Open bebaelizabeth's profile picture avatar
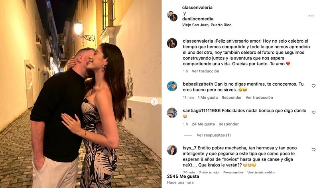319x188 pixels. point(172,86)
